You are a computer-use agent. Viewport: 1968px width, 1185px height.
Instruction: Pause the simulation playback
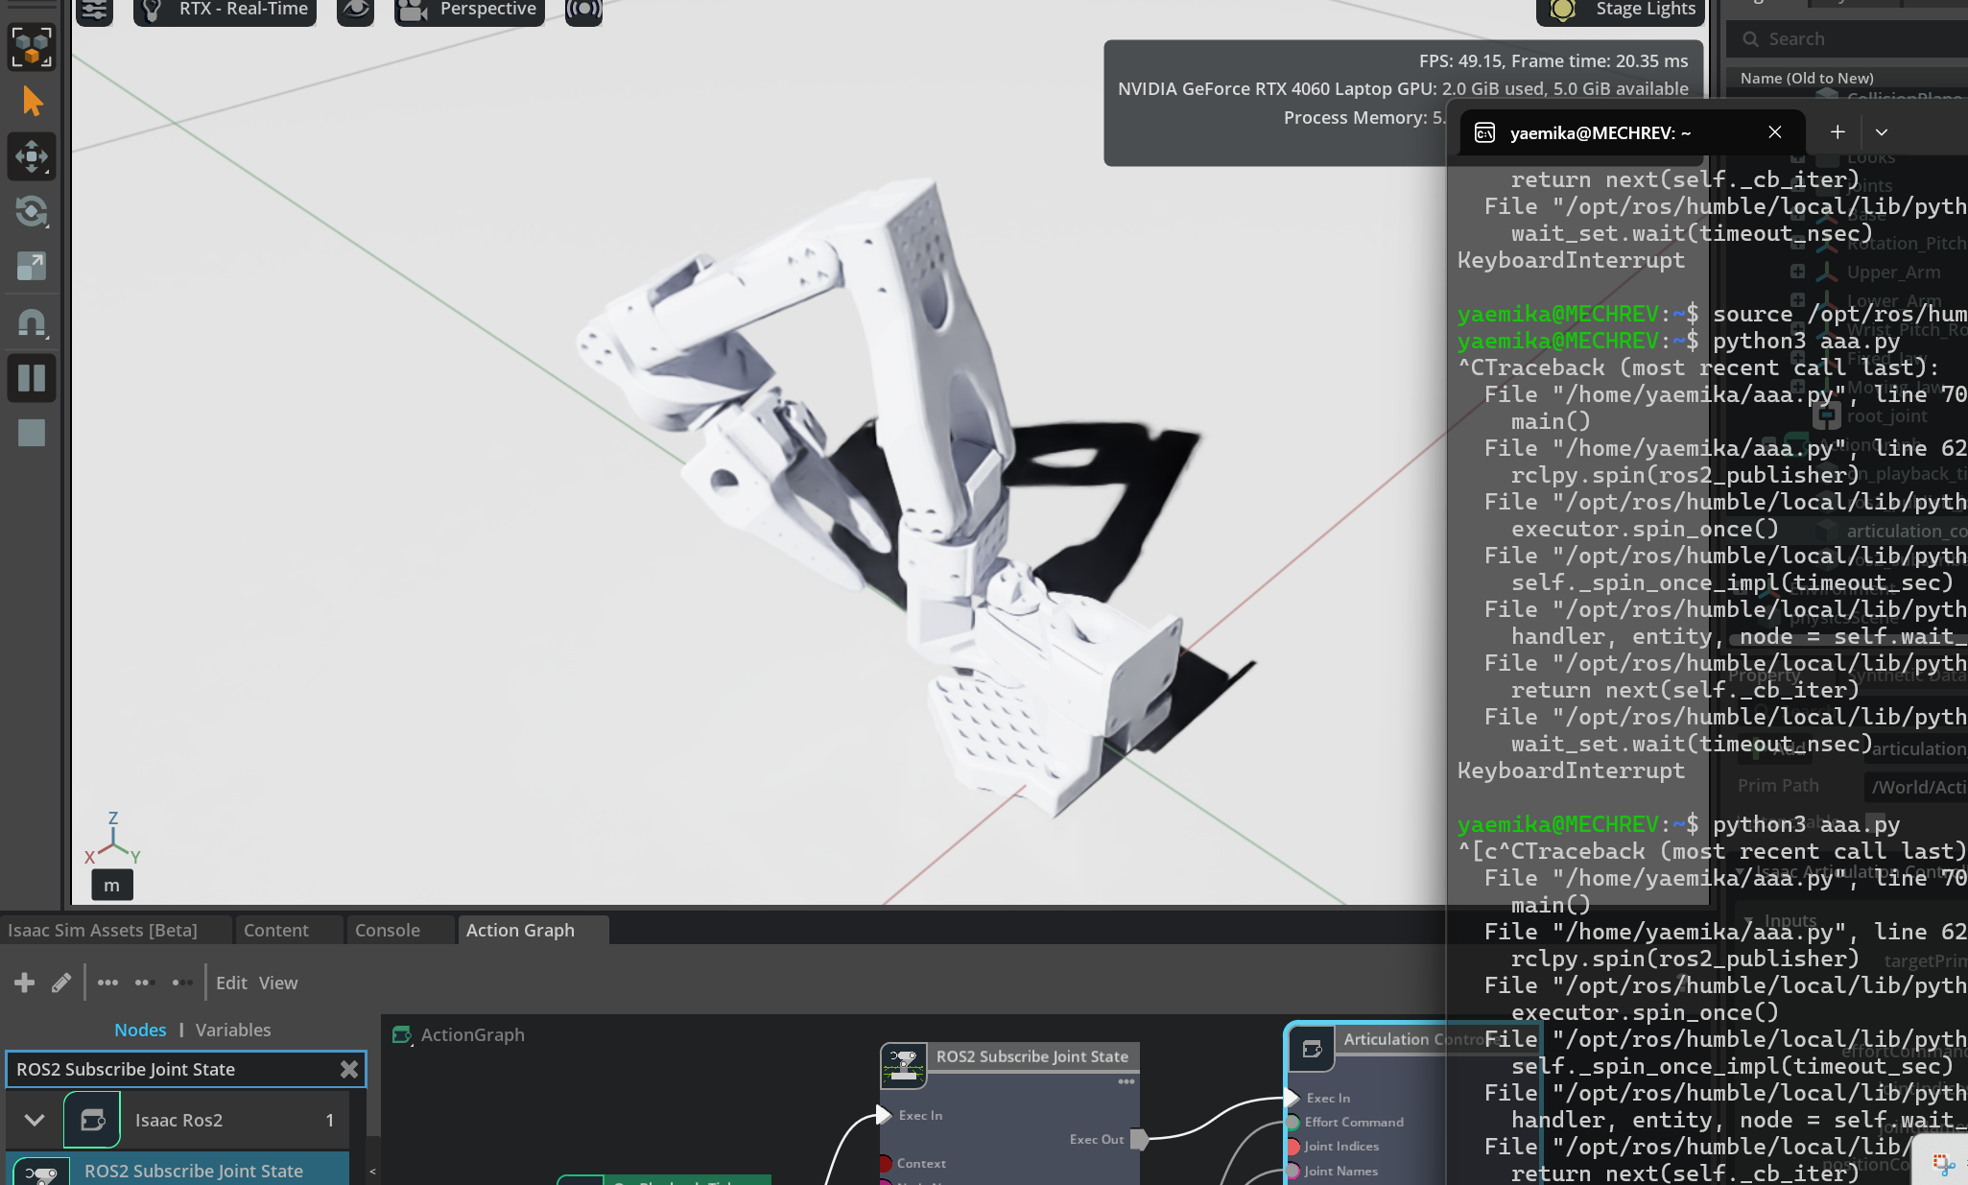32,377
